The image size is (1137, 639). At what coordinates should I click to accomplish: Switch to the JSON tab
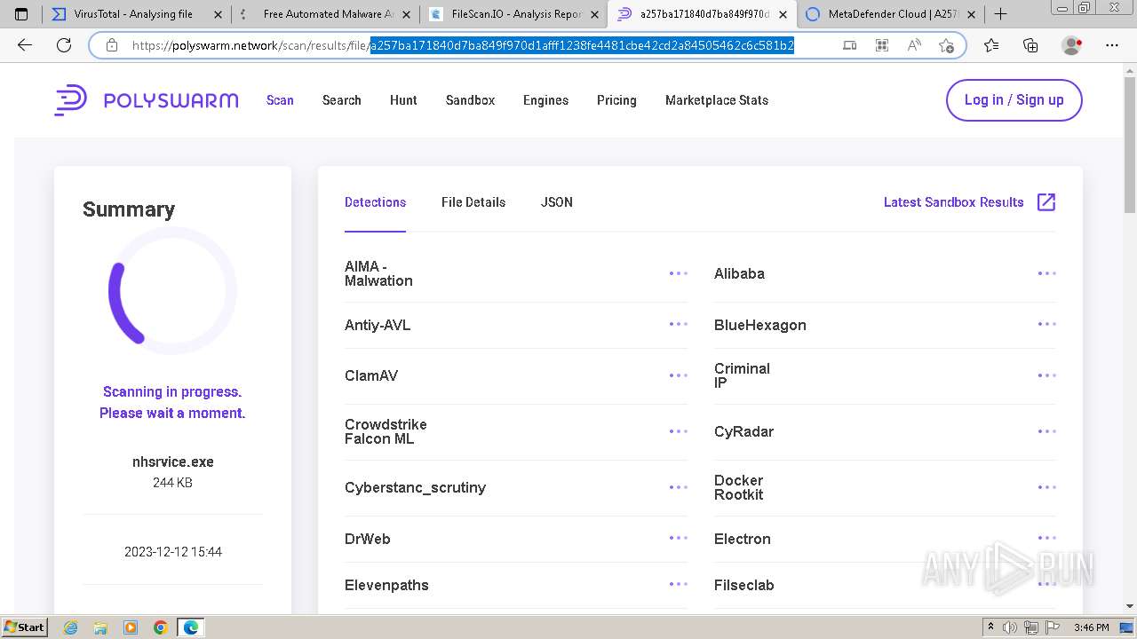(557, 202)
